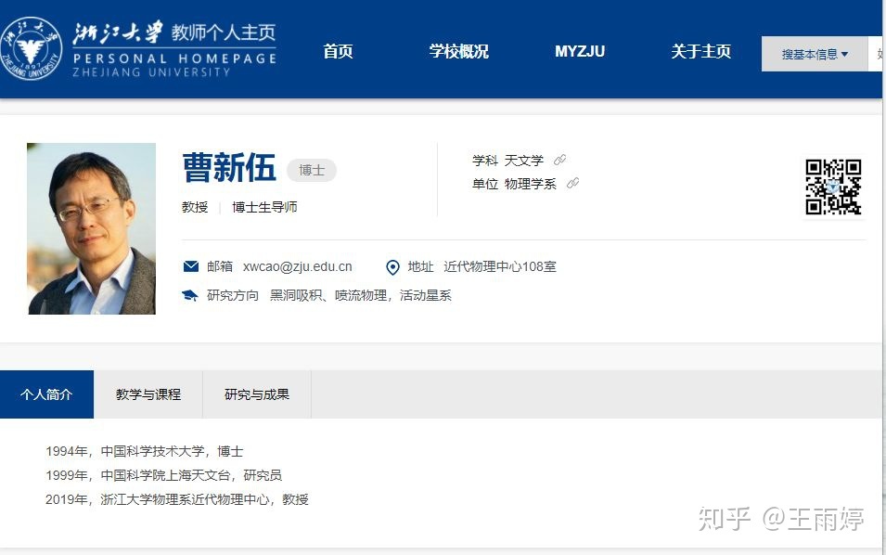This screenshot has height=555, width=886.
Task: Click the 物理学系 department link
Action: coord(531,184)
